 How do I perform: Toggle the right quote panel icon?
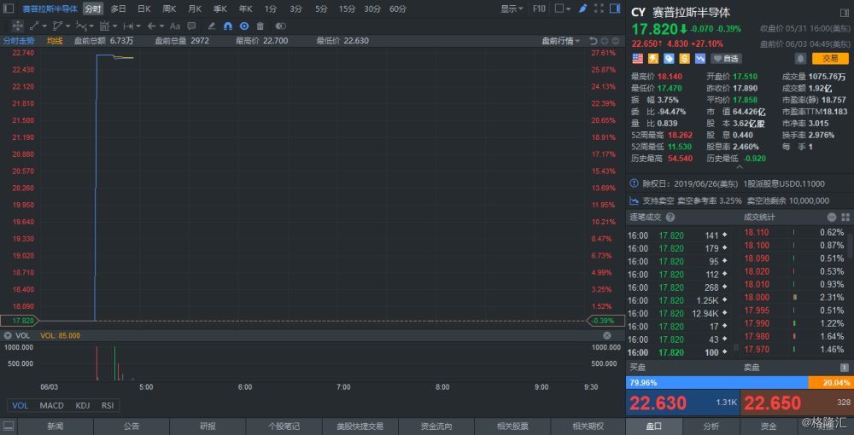pyautogui.click(x=614, y=9)
